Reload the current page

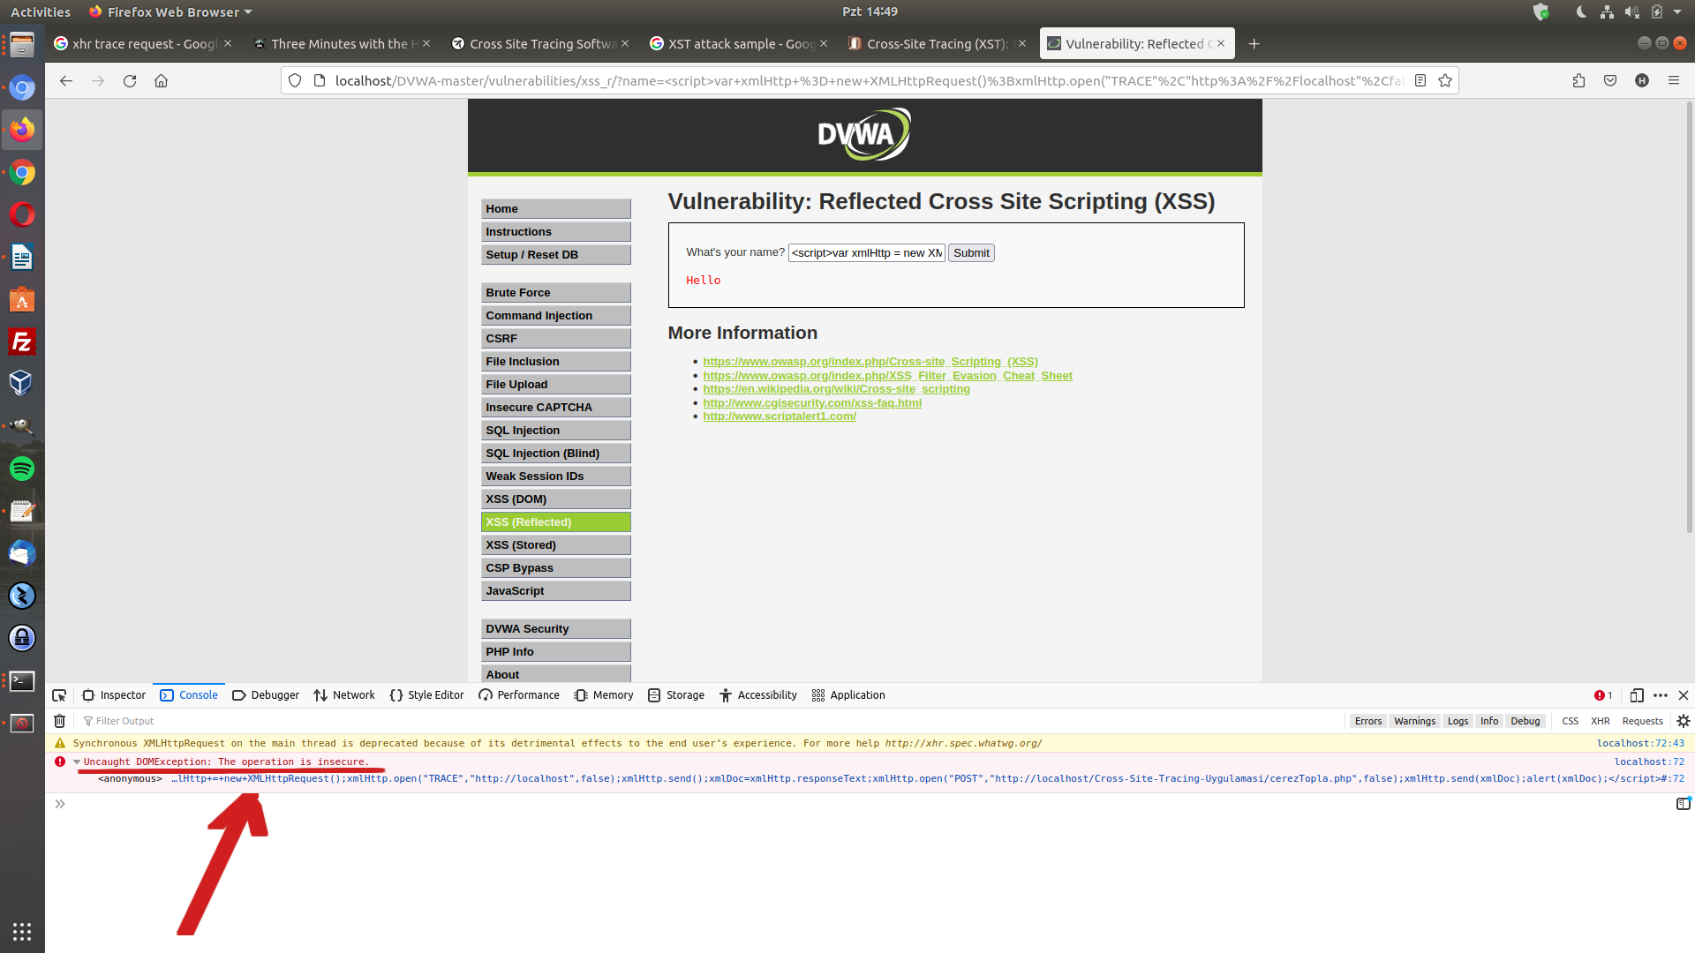130,80
